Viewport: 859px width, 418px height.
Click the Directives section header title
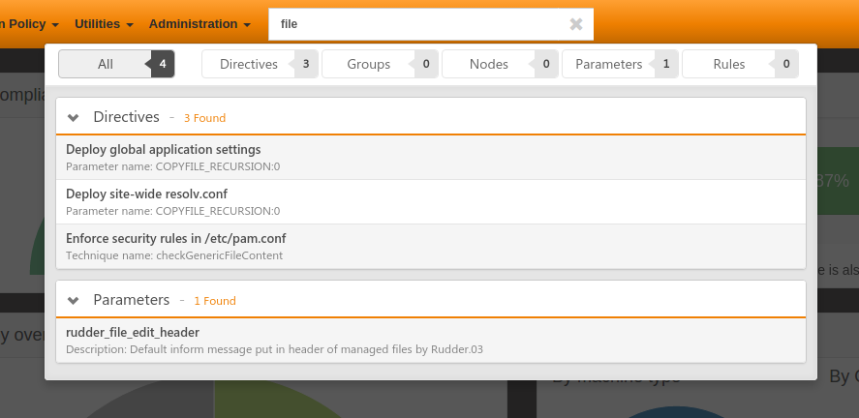pos(126,117)
